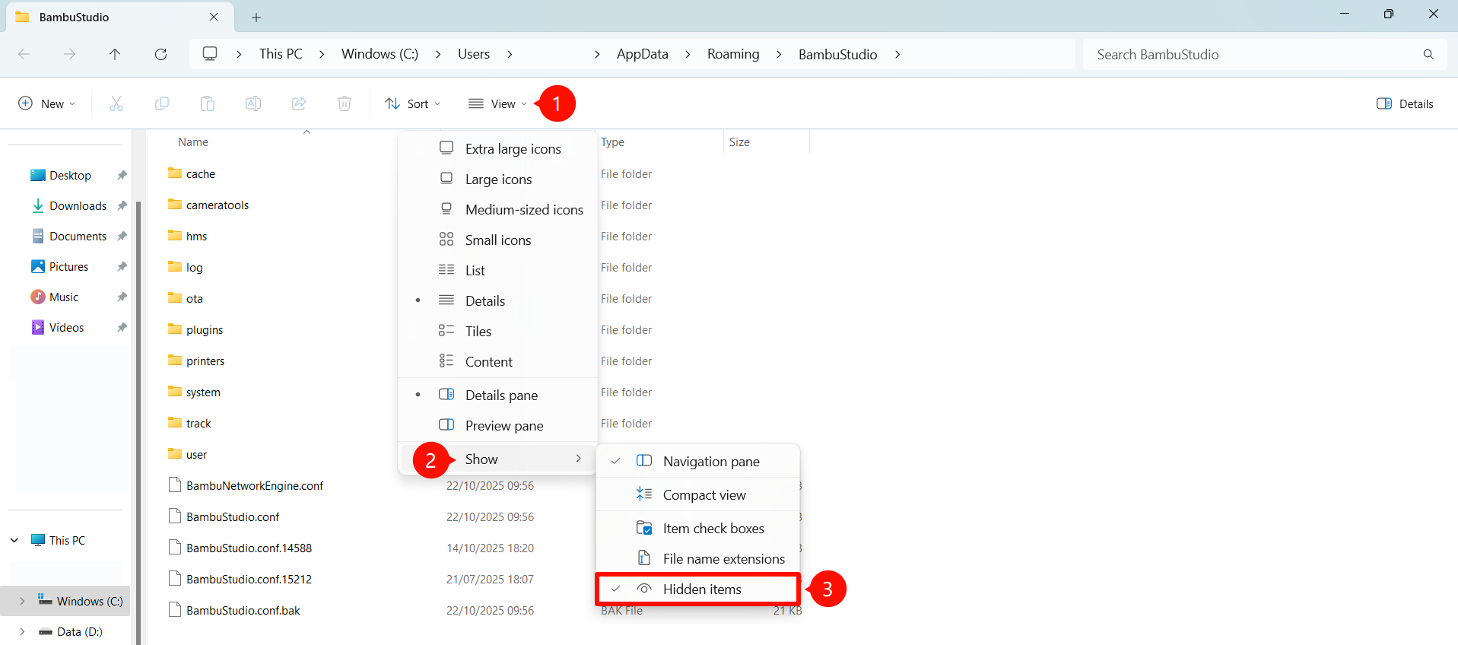Open Downloads in quick access
1458x645 pixels.
coord(78,205)
